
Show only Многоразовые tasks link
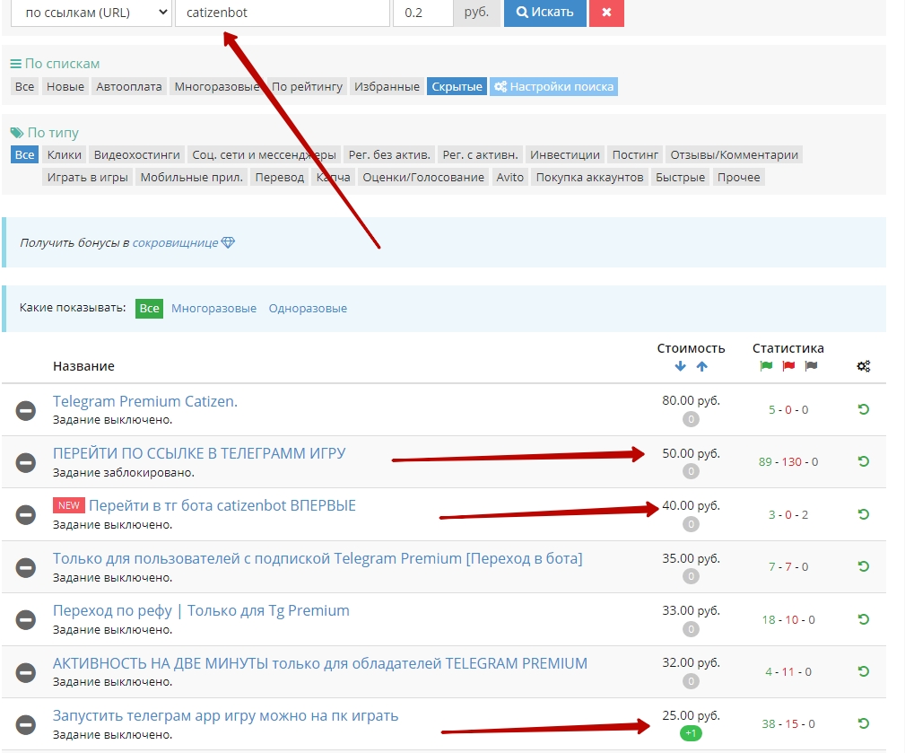click(x=213, y=309)
